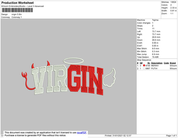Select the Zoom value '1:1'
Image resolution: width=178 pixels, height=138 pixels.
tap(172, 14)
